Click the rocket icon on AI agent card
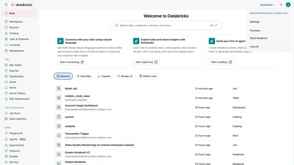 pos(212,41)
